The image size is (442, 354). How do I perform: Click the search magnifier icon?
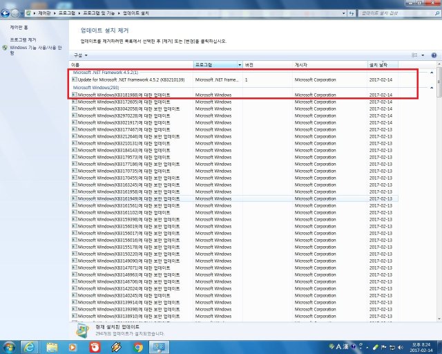tap(437, 13)
